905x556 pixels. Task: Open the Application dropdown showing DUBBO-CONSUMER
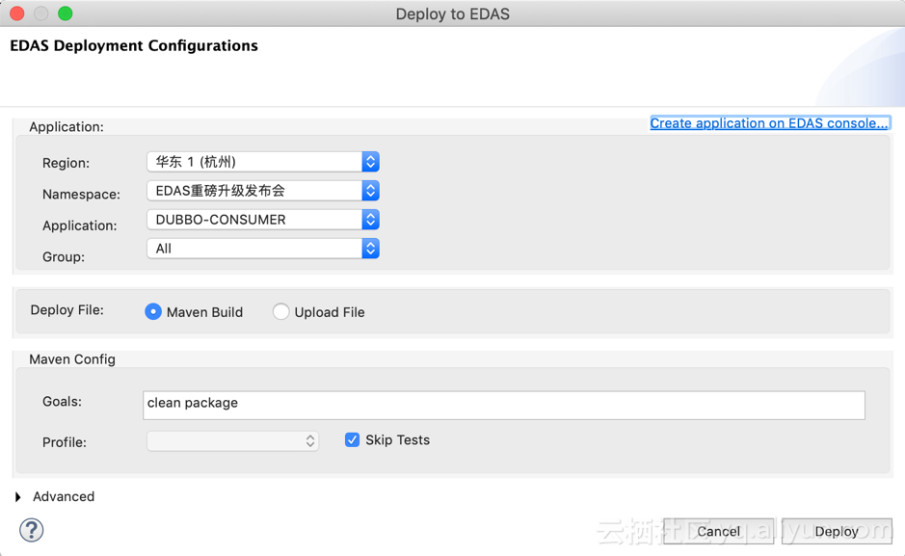[x=255, y=220]
